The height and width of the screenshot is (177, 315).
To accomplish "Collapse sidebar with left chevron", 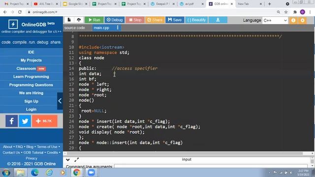I will [x=60, y=101].
